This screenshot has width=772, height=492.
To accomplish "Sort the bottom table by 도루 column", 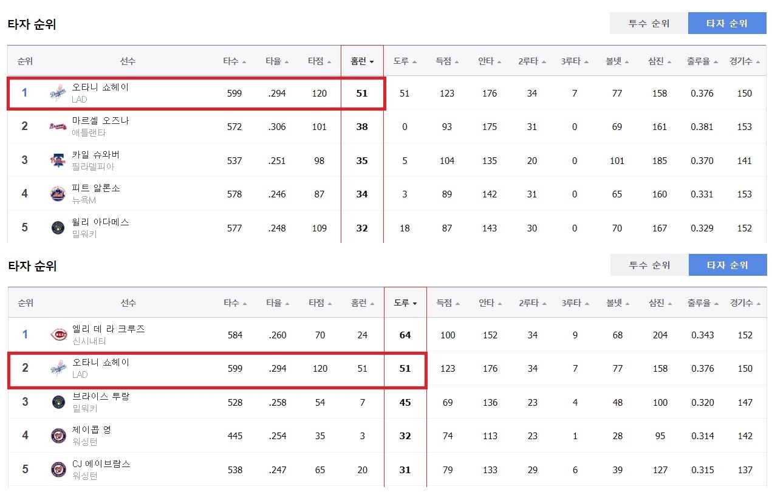I will (x=405, y=303).
